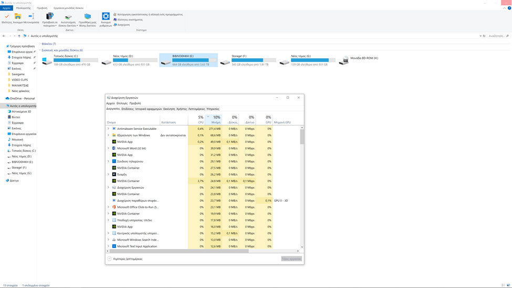Select Διαχείριση παραθύρων επιφάνειας process row

203,201
